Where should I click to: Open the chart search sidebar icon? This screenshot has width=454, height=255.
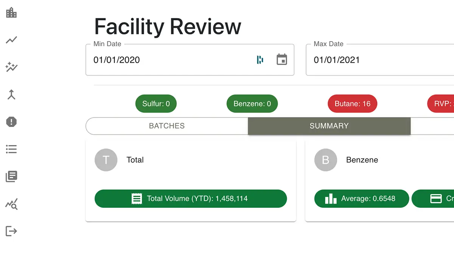coord(11,204)
